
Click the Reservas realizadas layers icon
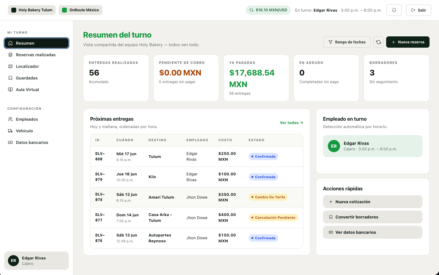[x=10, y=55]
